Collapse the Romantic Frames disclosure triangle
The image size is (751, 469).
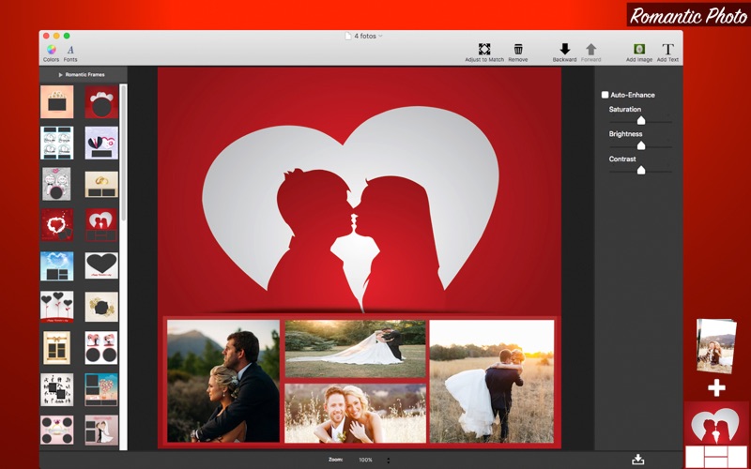(x=60, y=75)
